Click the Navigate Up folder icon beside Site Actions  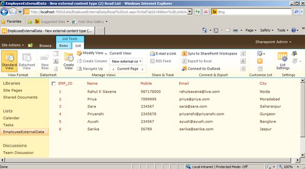click(30, 45)
